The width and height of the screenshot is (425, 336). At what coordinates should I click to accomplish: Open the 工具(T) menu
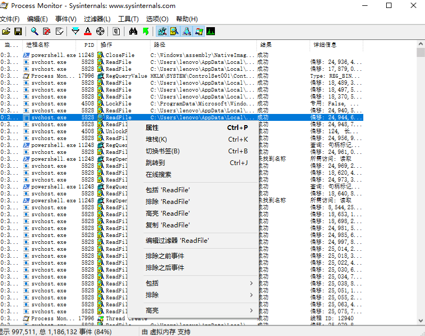[x=128, y=19]
